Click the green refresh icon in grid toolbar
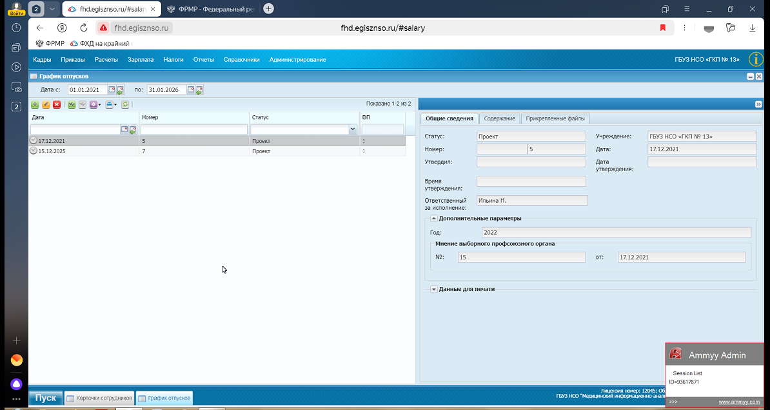 tap(125, 104)
